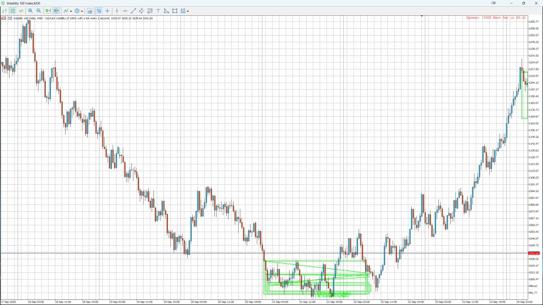Select the equidistant channel tool
The width and height of the screenshot is (543, 305).
(141, 11)
